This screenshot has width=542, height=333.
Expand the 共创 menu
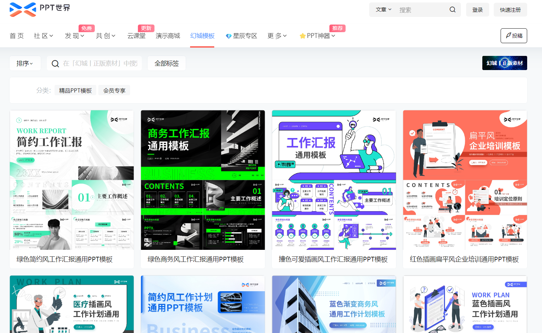(106, 36)
